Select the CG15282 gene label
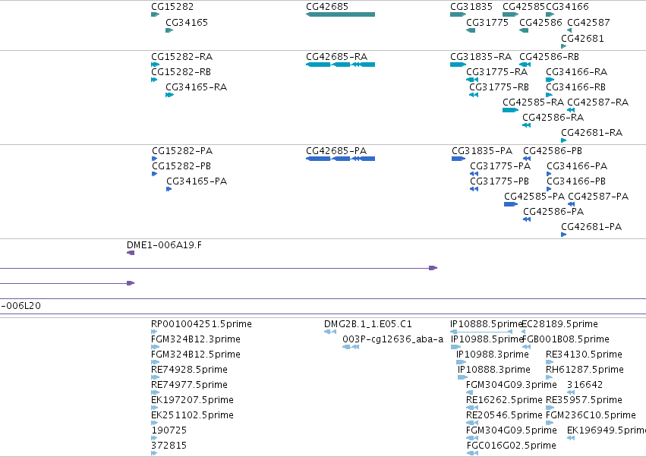Image resolution: width=646 pixels, height=457 pixels. pyautogui.click(x=172, y=7)
